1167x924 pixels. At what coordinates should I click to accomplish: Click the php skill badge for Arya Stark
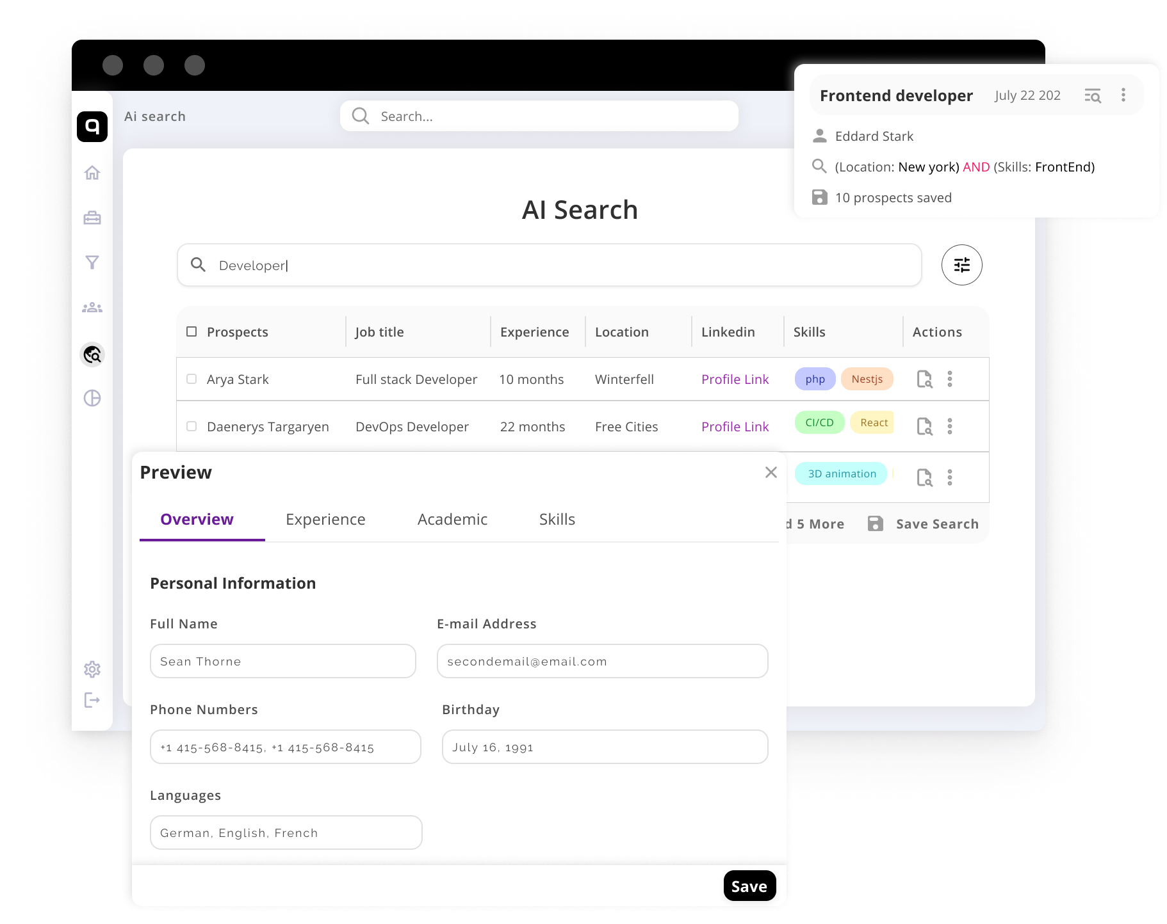[814, 379]
